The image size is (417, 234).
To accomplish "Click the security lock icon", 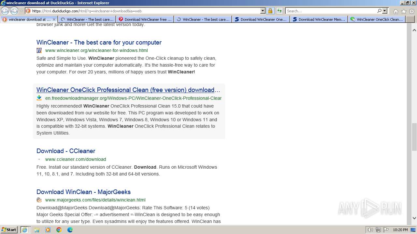I will coord(270,11).
